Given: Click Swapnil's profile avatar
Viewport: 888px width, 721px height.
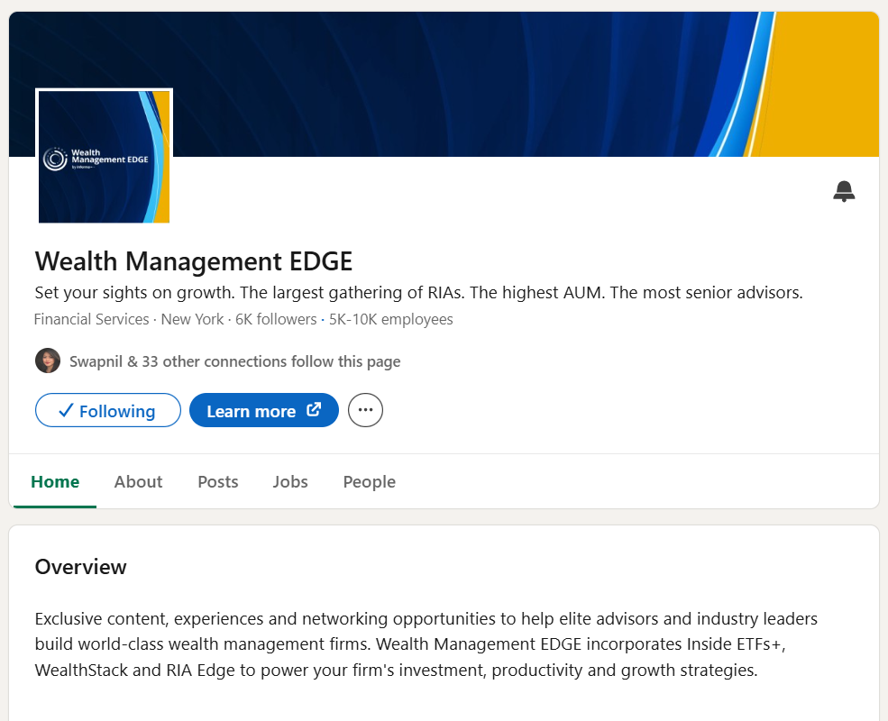Looking at the screenshot, I should [x=48, y=361].
